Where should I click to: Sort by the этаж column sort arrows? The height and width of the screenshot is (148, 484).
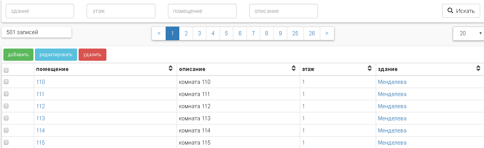pos(369,69)
